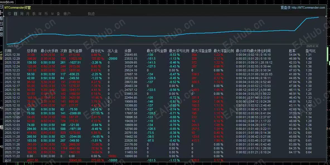Click the balance value 30509.65
The width and height of the screenshot is (330, 165).
tap(131, 62)
